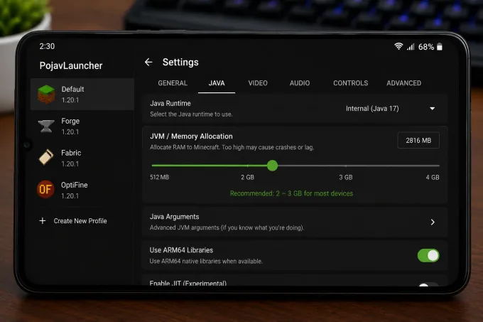Click the slider track at 2 GB mark

[x=248, y=166]
